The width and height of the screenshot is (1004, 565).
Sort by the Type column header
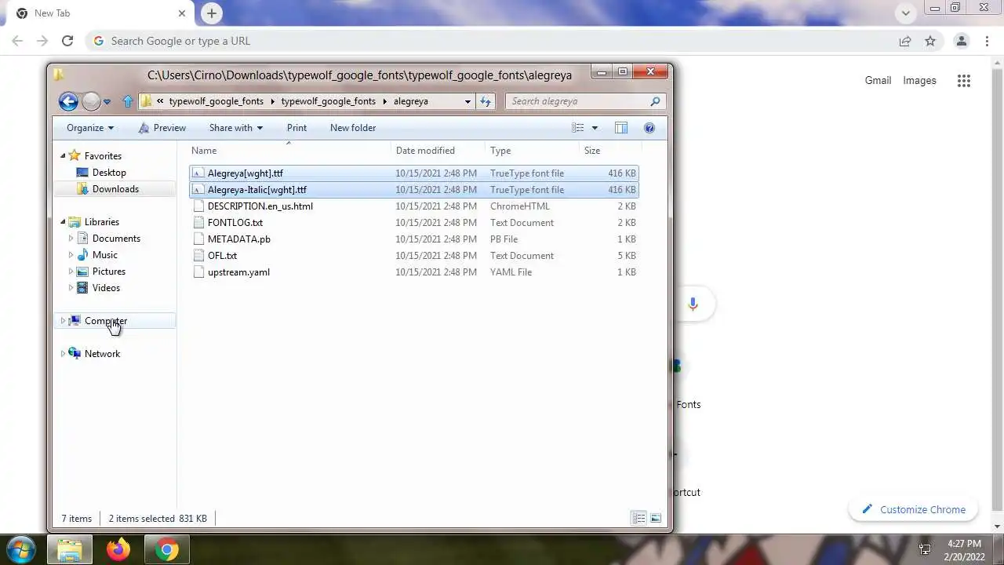tap(532, 151)
